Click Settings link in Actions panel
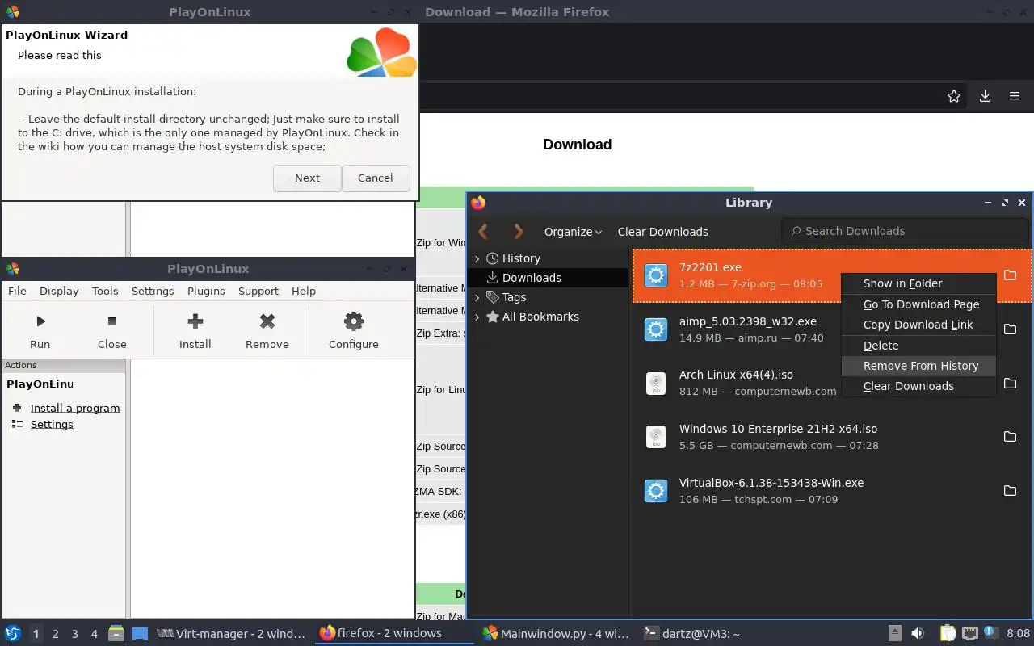 (52, 424)
